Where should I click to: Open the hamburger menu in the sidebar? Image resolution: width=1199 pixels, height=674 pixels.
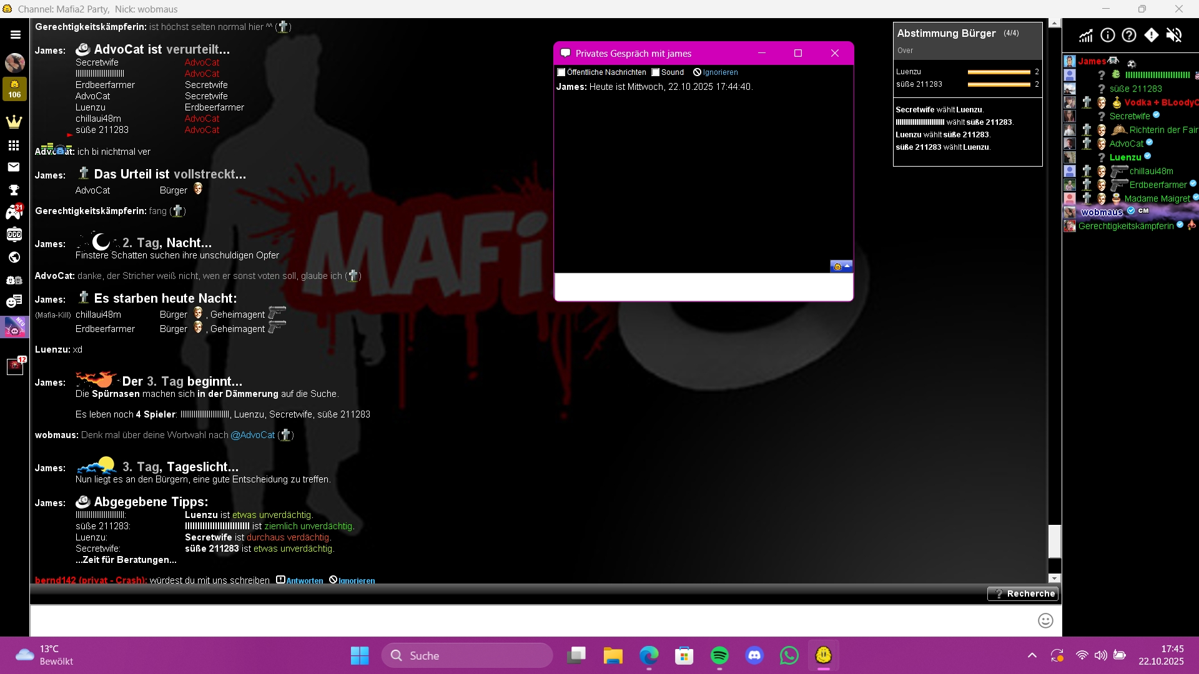[15, 35]
